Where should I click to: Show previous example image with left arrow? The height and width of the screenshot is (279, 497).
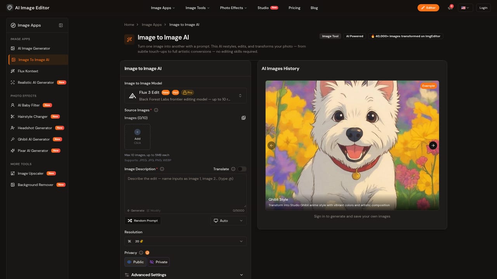click(271, 145)
